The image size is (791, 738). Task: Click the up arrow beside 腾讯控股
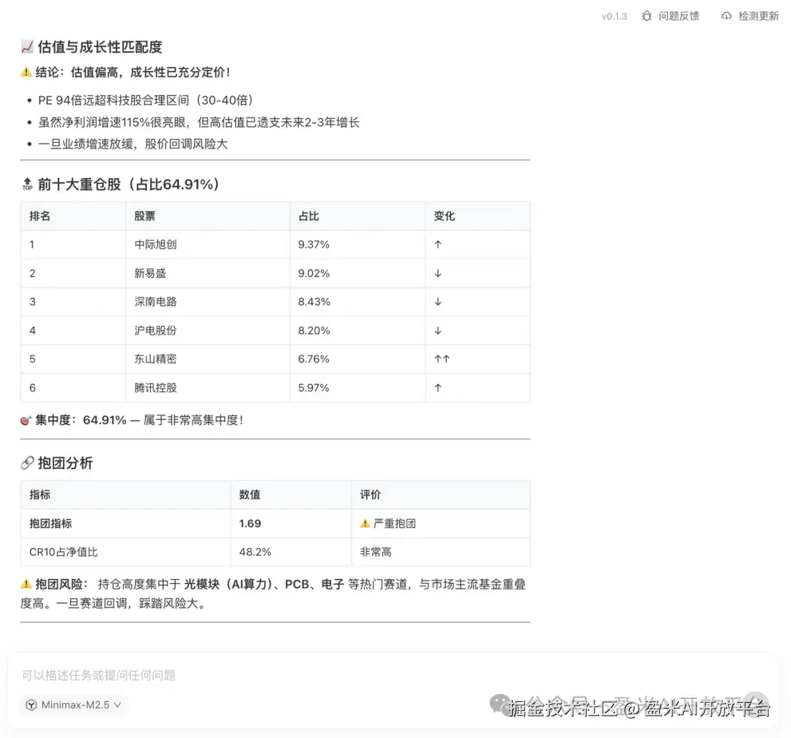(x=437, y=387)
